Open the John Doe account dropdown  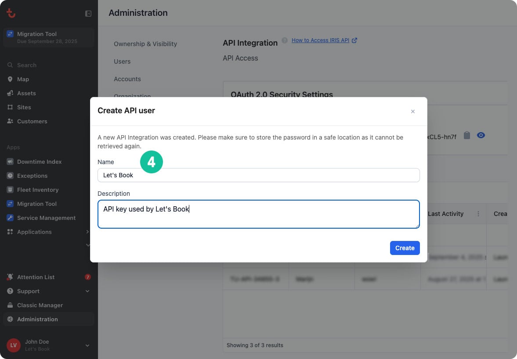pyautogui.click(x=87, y=345)
